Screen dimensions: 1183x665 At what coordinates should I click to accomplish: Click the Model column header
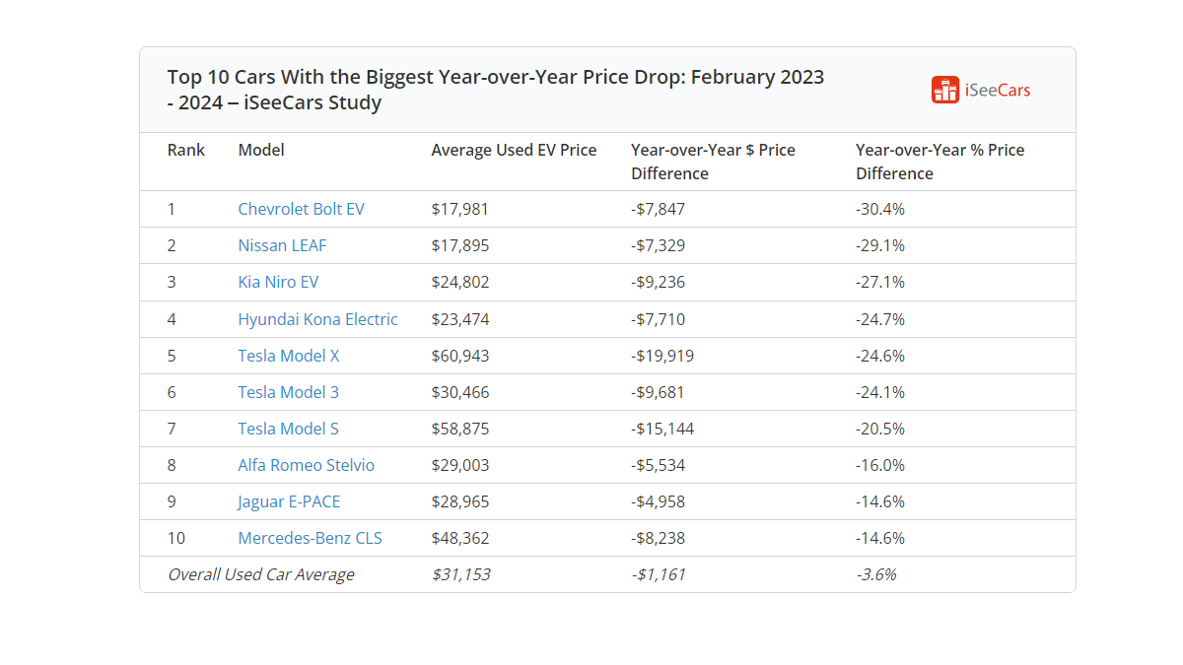(261, 150)
